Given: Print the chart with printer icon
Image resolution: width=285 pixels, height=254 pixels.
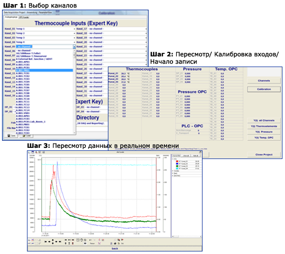Looking at the screenshot, I should coord(115,243).
